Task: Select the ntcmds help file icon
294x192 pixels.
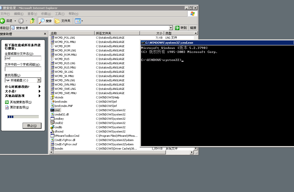Action: (x=52, y=97)
